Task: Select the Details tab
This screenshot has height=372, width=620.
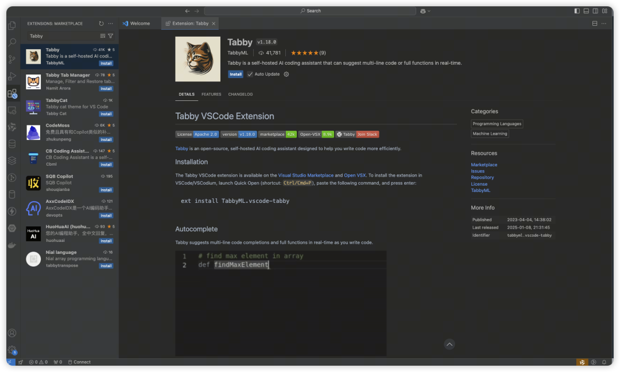Action: tap(187, 95)
